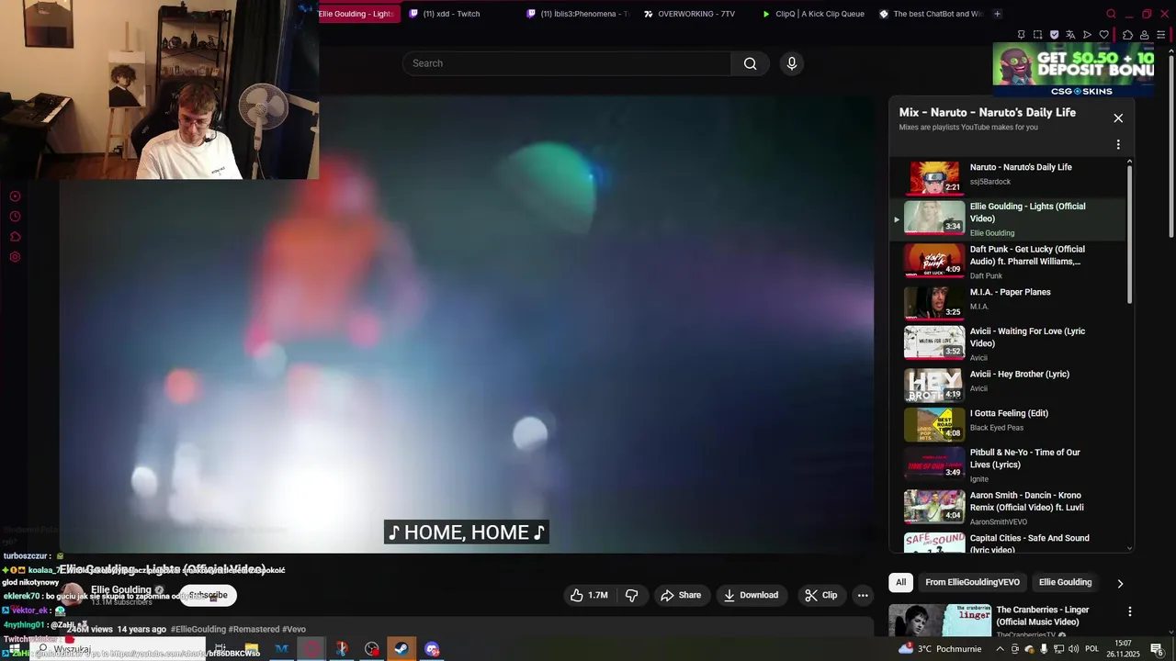Open the Windows notification center
The height and width of the screenshot is (661, 1176).
pos(1158,650)
